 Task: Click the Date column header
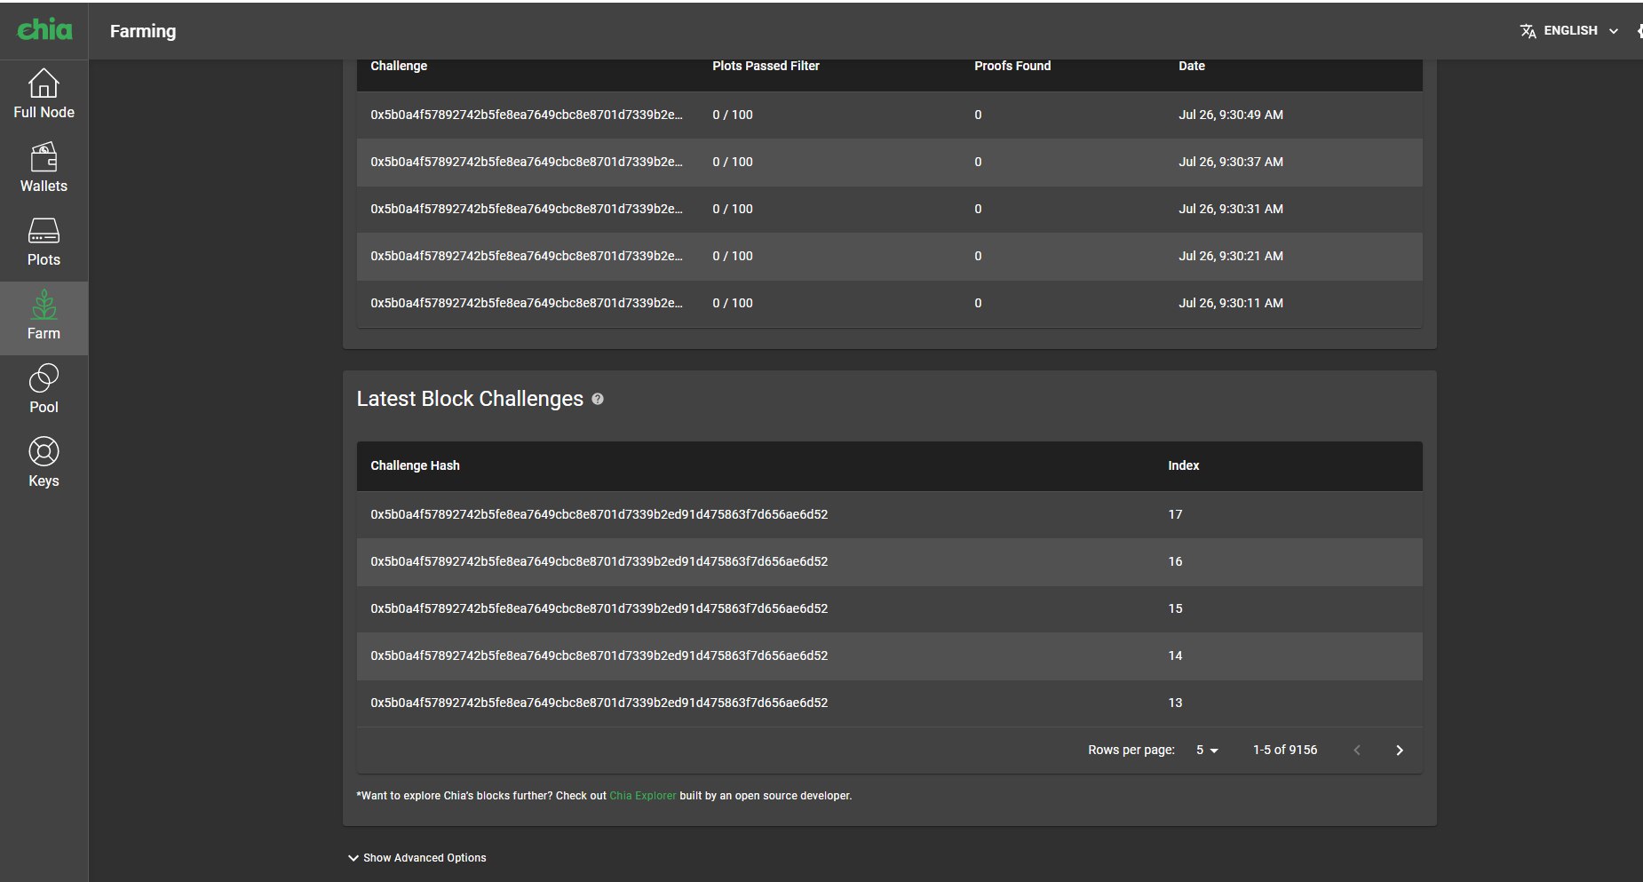tap(1192, 66)
